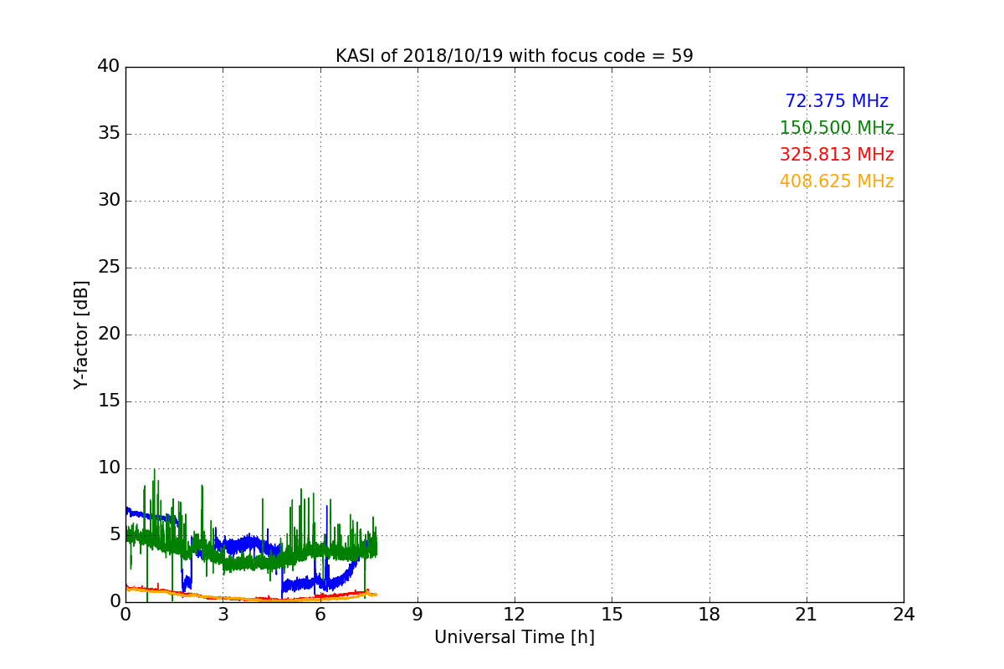Click the x-axis tick label 6
Viewport: 1004px width, 669px height.
(x=320, y=614)
